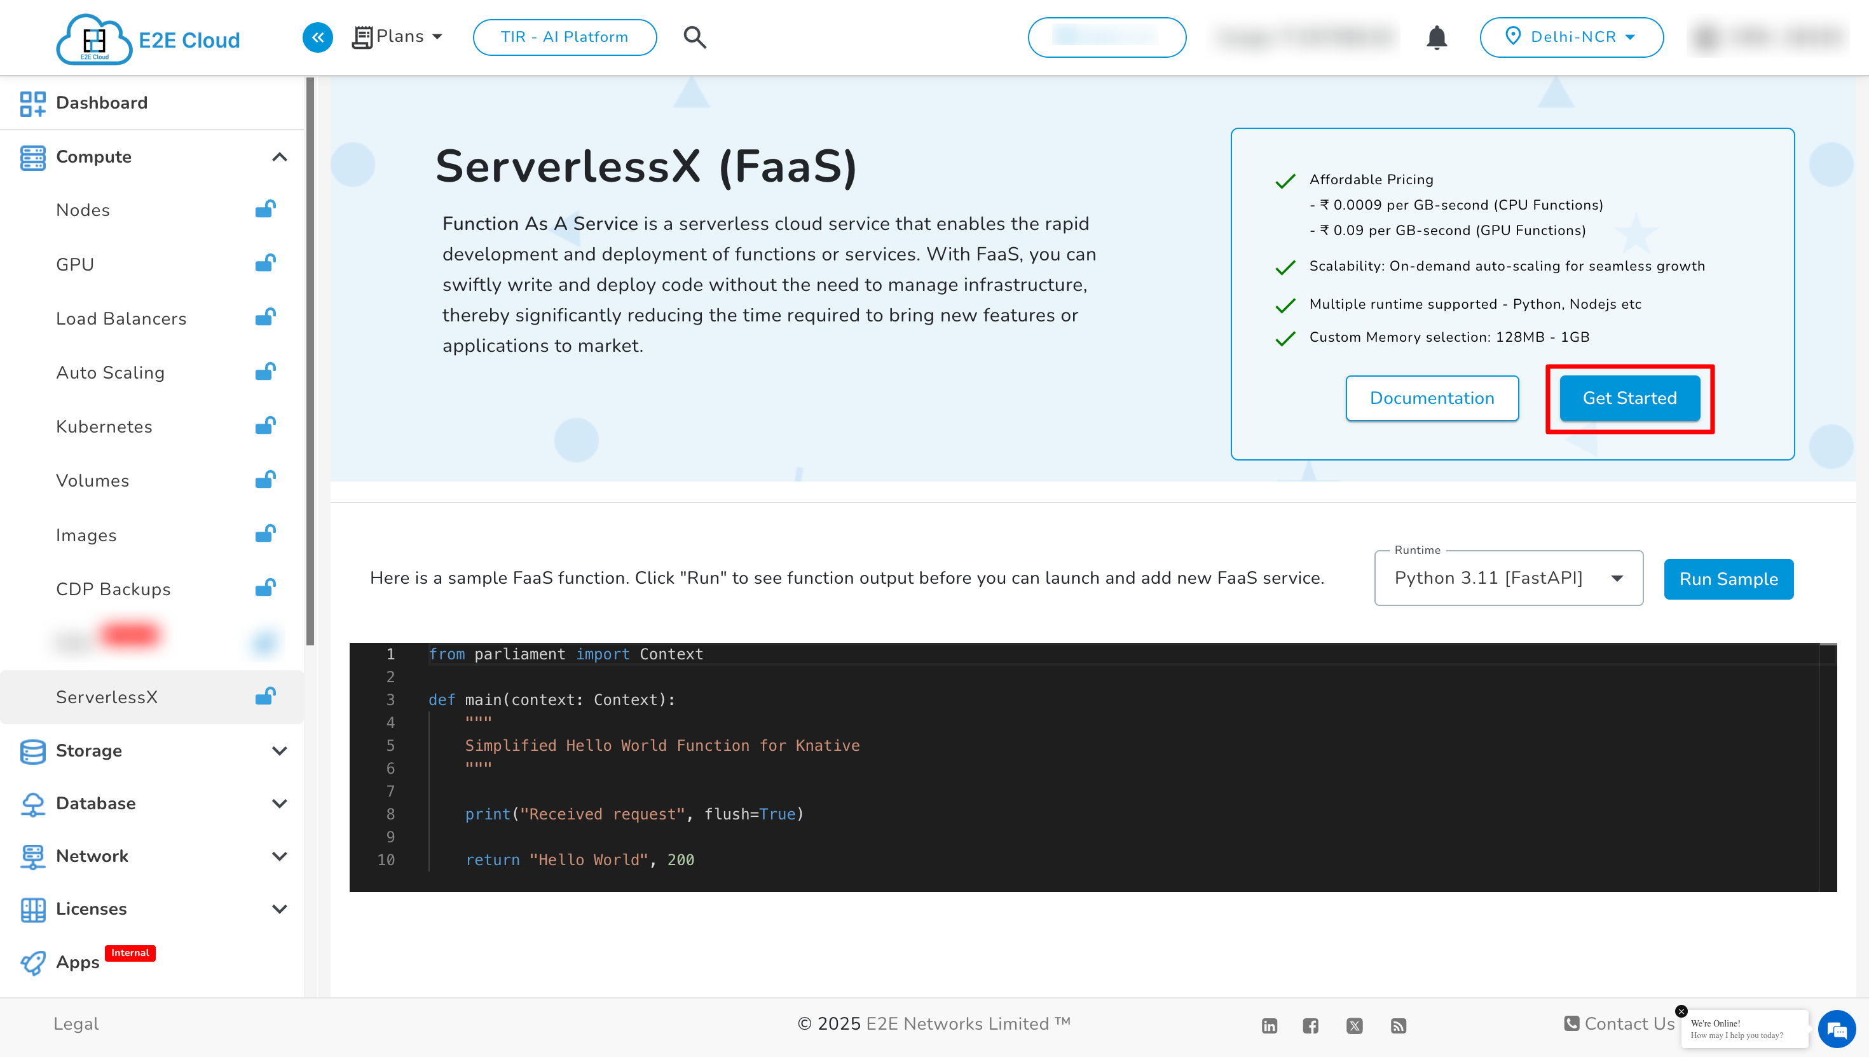Toggle the unlock icon next to Nodes
Screen dimensions: 1869x1057
pyautogui.click(x=265, y=209)
